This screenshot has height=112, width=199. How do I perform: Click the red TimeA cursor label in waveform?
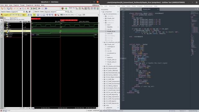click(x=69, y=20)
